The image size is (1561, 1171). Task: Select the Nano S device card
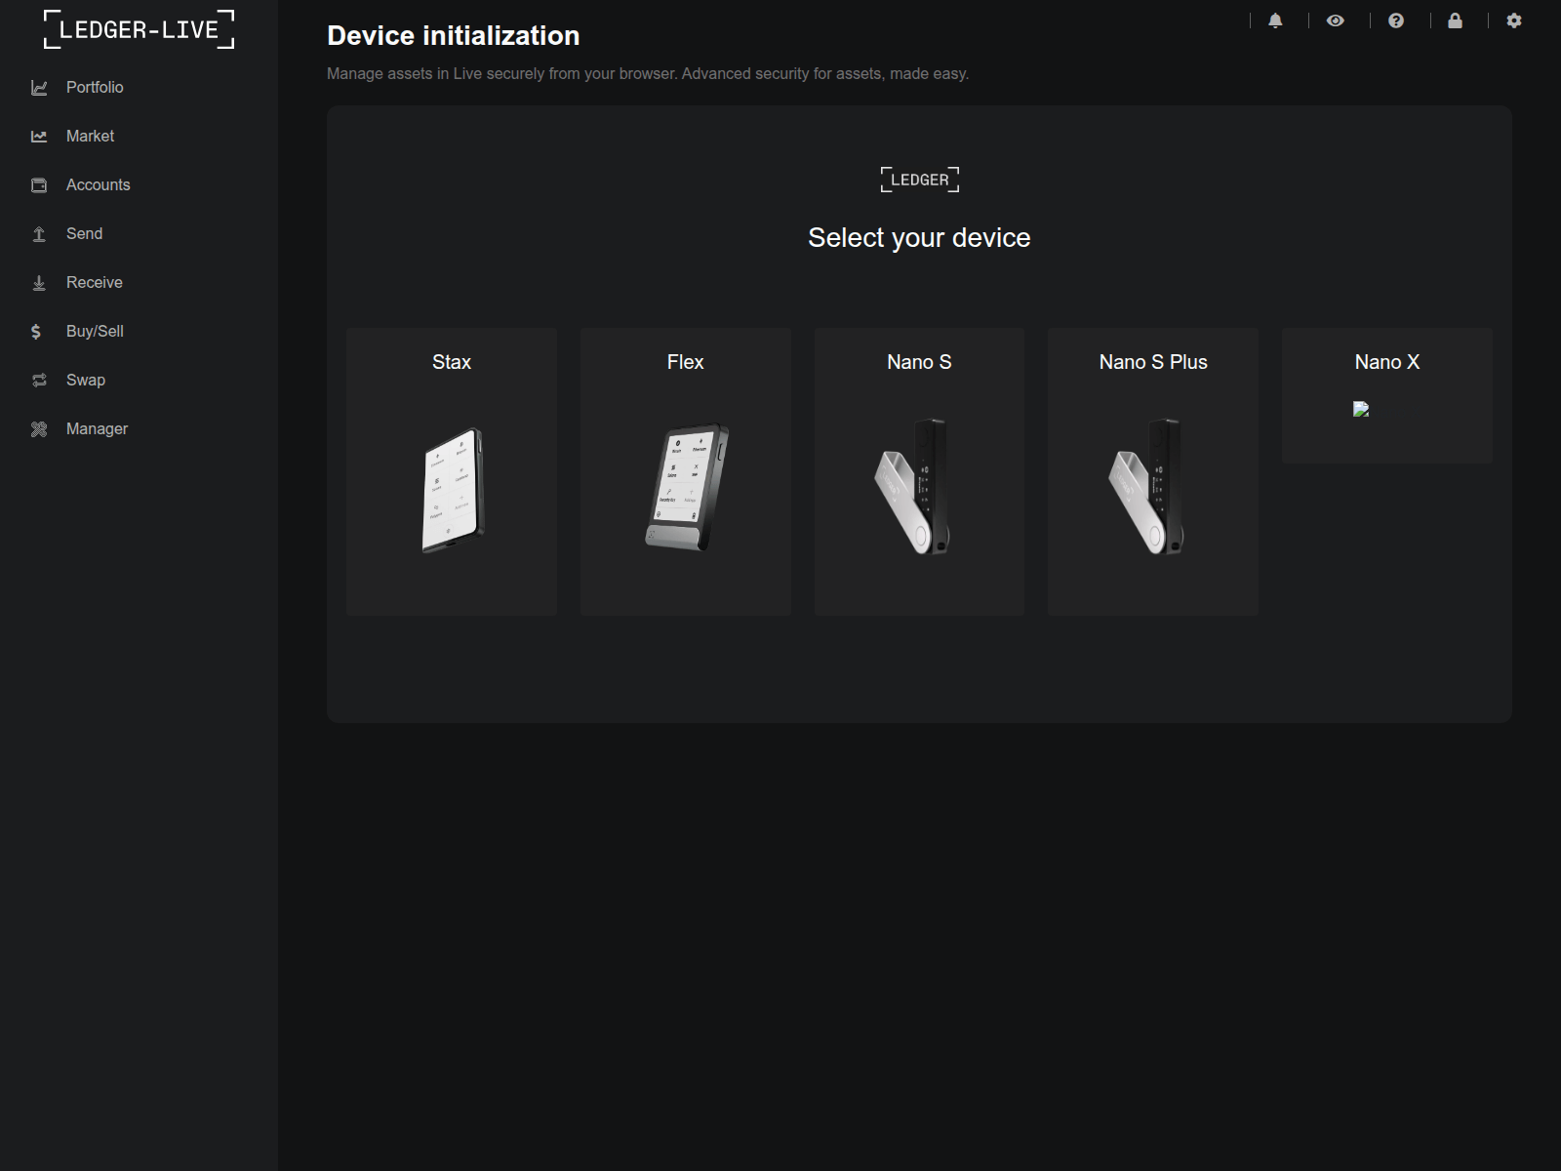[919, 471]
